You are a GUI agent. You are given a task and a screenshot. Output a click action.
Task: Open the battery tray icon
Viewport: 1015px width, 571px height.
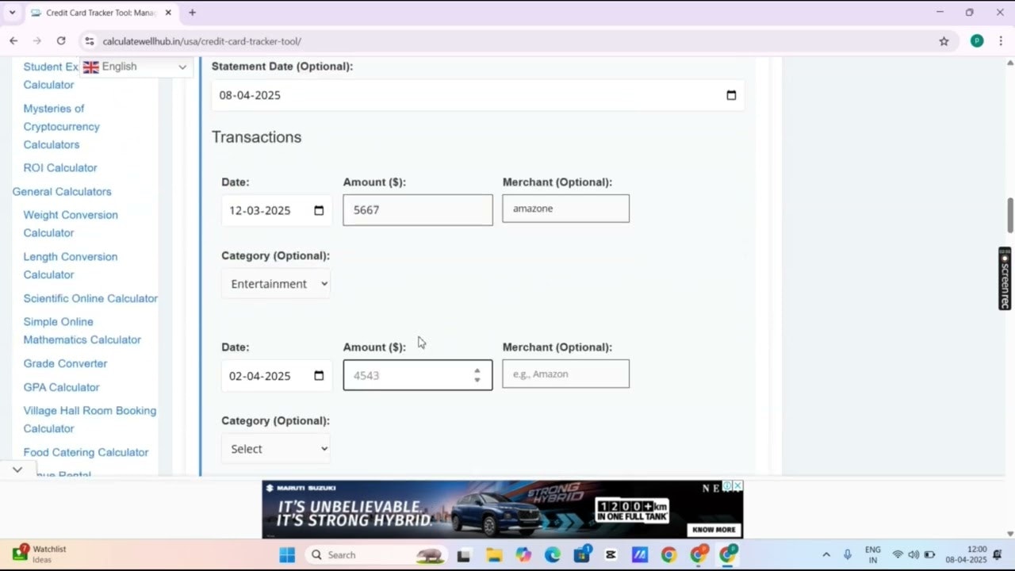tap(929, 555)
